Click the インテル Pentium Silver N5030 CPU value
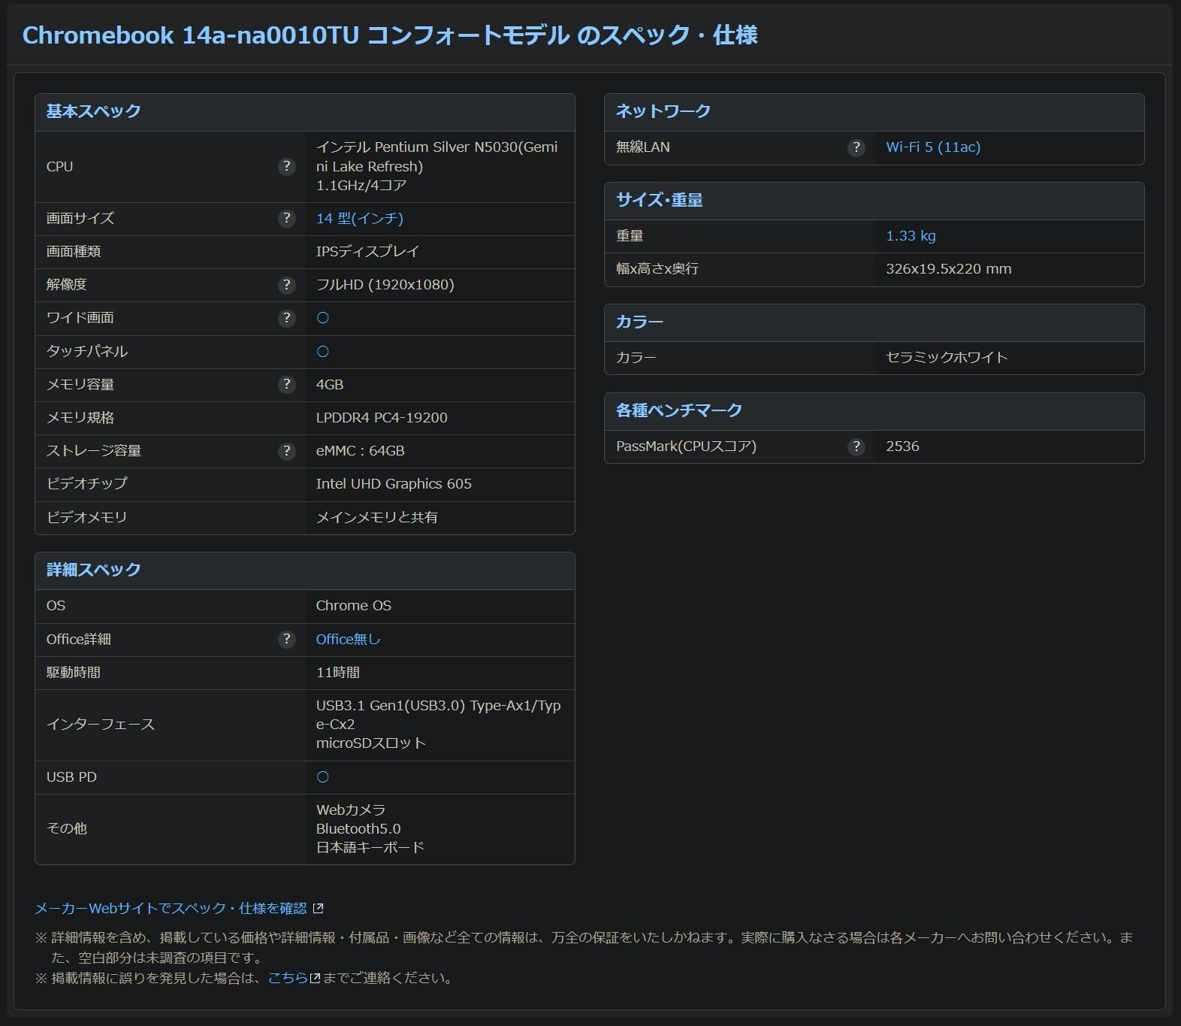 436,167
